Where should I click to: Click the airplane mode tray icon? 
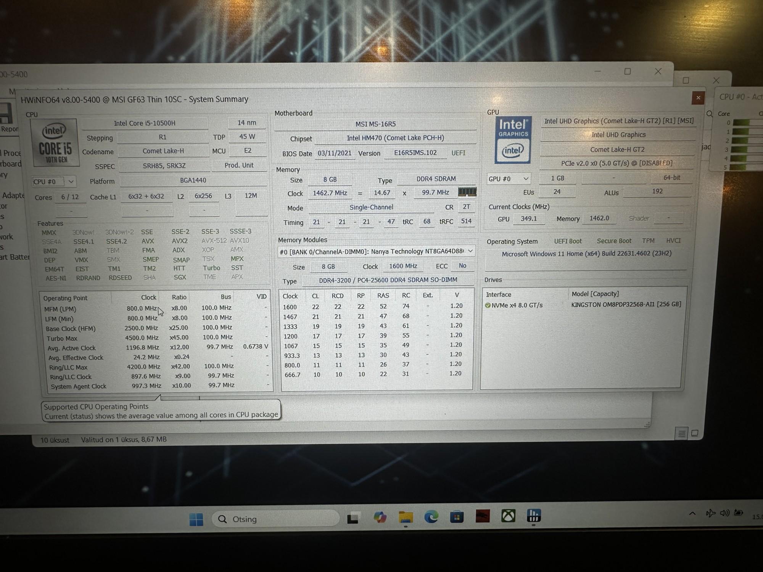coord(711,513)
